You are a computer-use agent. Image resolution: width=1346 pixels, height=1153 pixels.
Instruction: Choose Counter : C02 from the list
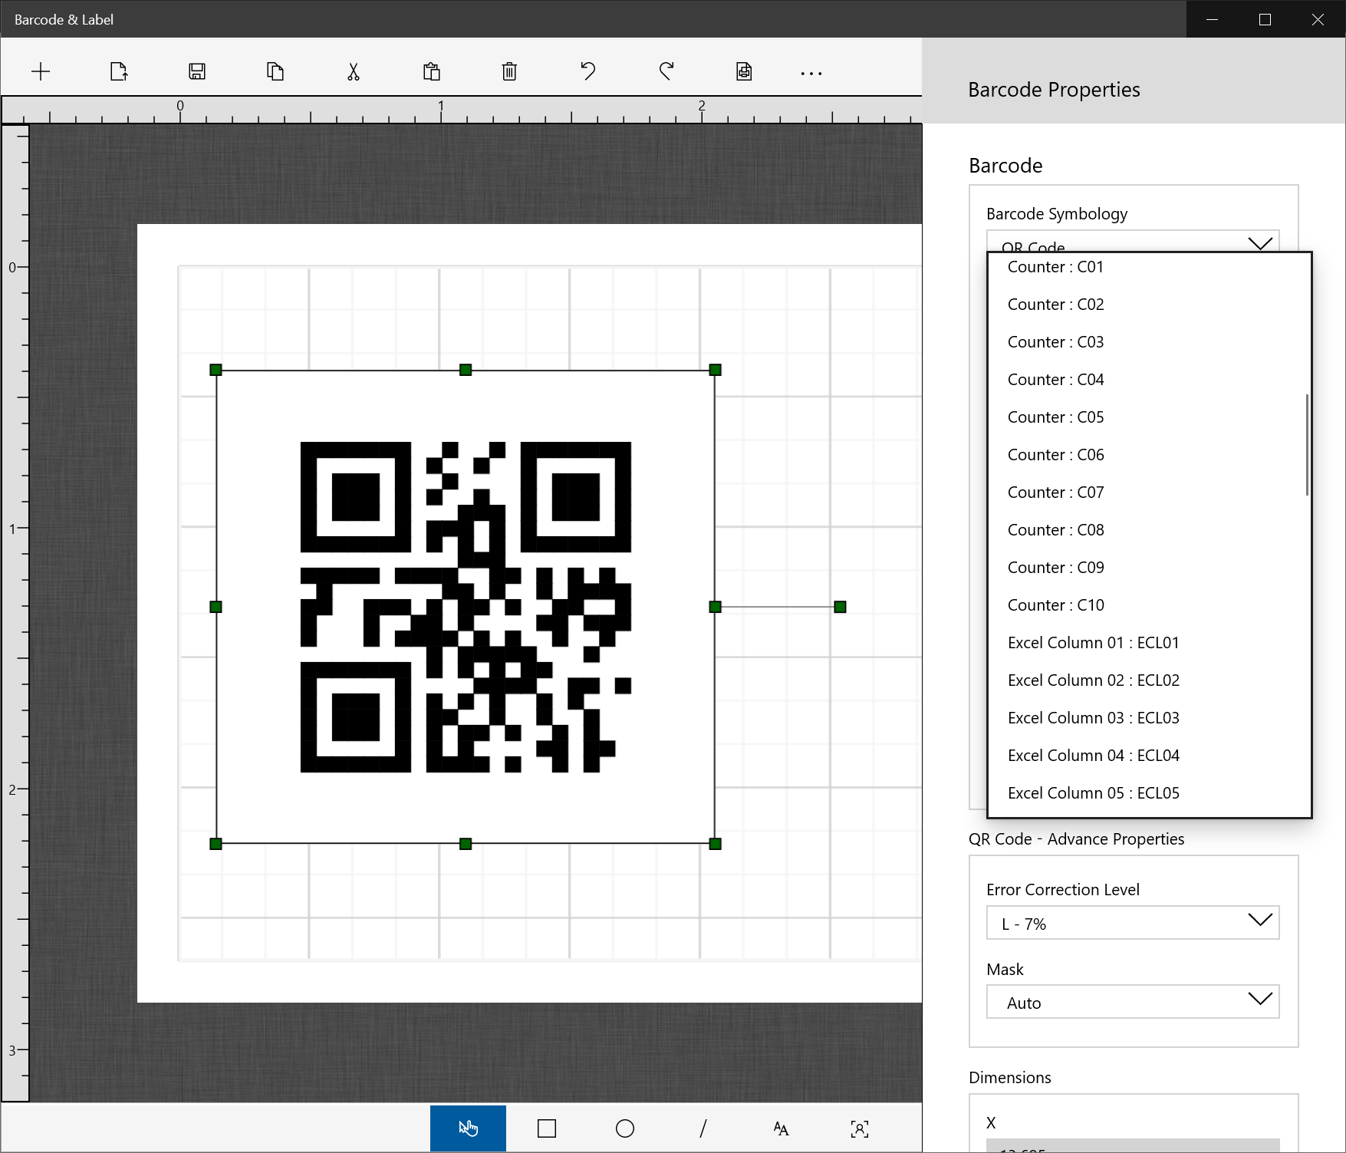(x=1149, y=305)
